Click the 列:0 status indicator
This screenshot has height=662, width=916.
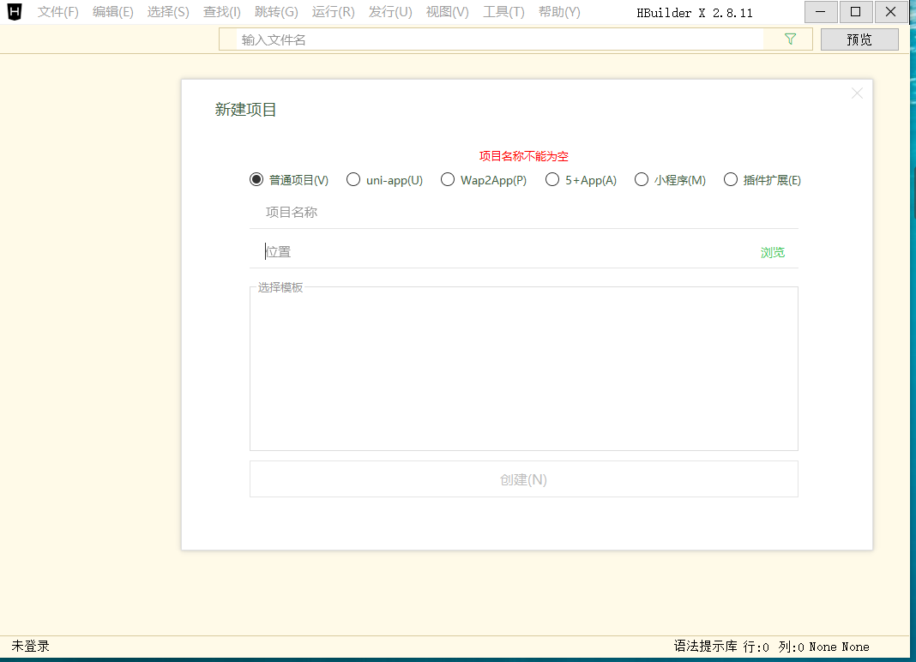coord(791,647)
